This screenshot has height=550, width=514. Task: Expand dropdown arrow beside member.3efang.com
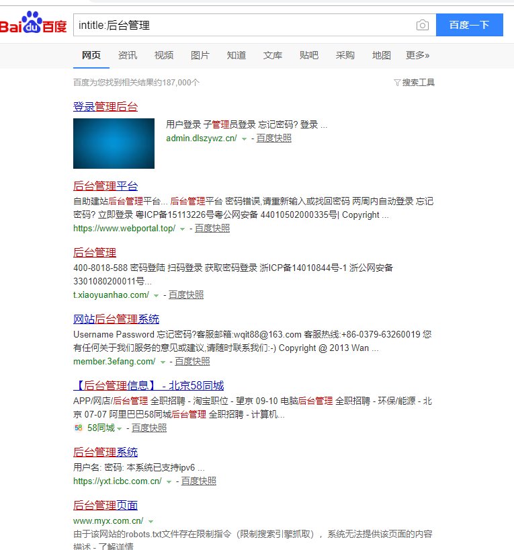163,362
